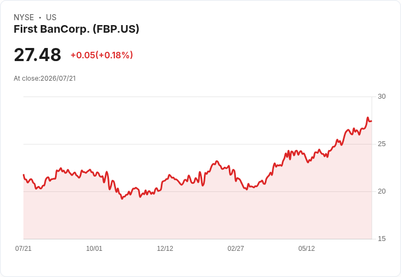Click the US market label
Viewport: 401px width, 277px height.
pos(51,17)
